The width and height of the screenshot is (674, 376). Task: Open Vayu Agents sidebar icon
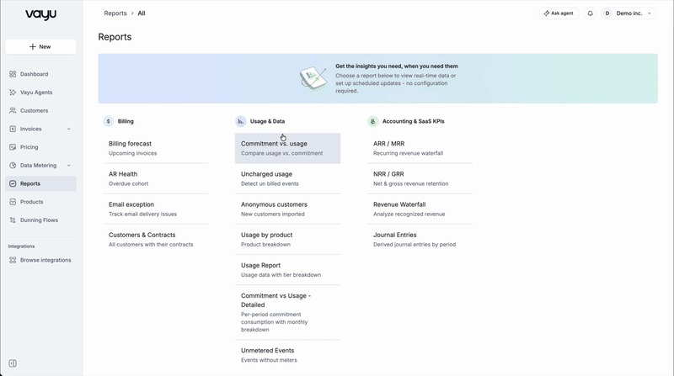13,93
